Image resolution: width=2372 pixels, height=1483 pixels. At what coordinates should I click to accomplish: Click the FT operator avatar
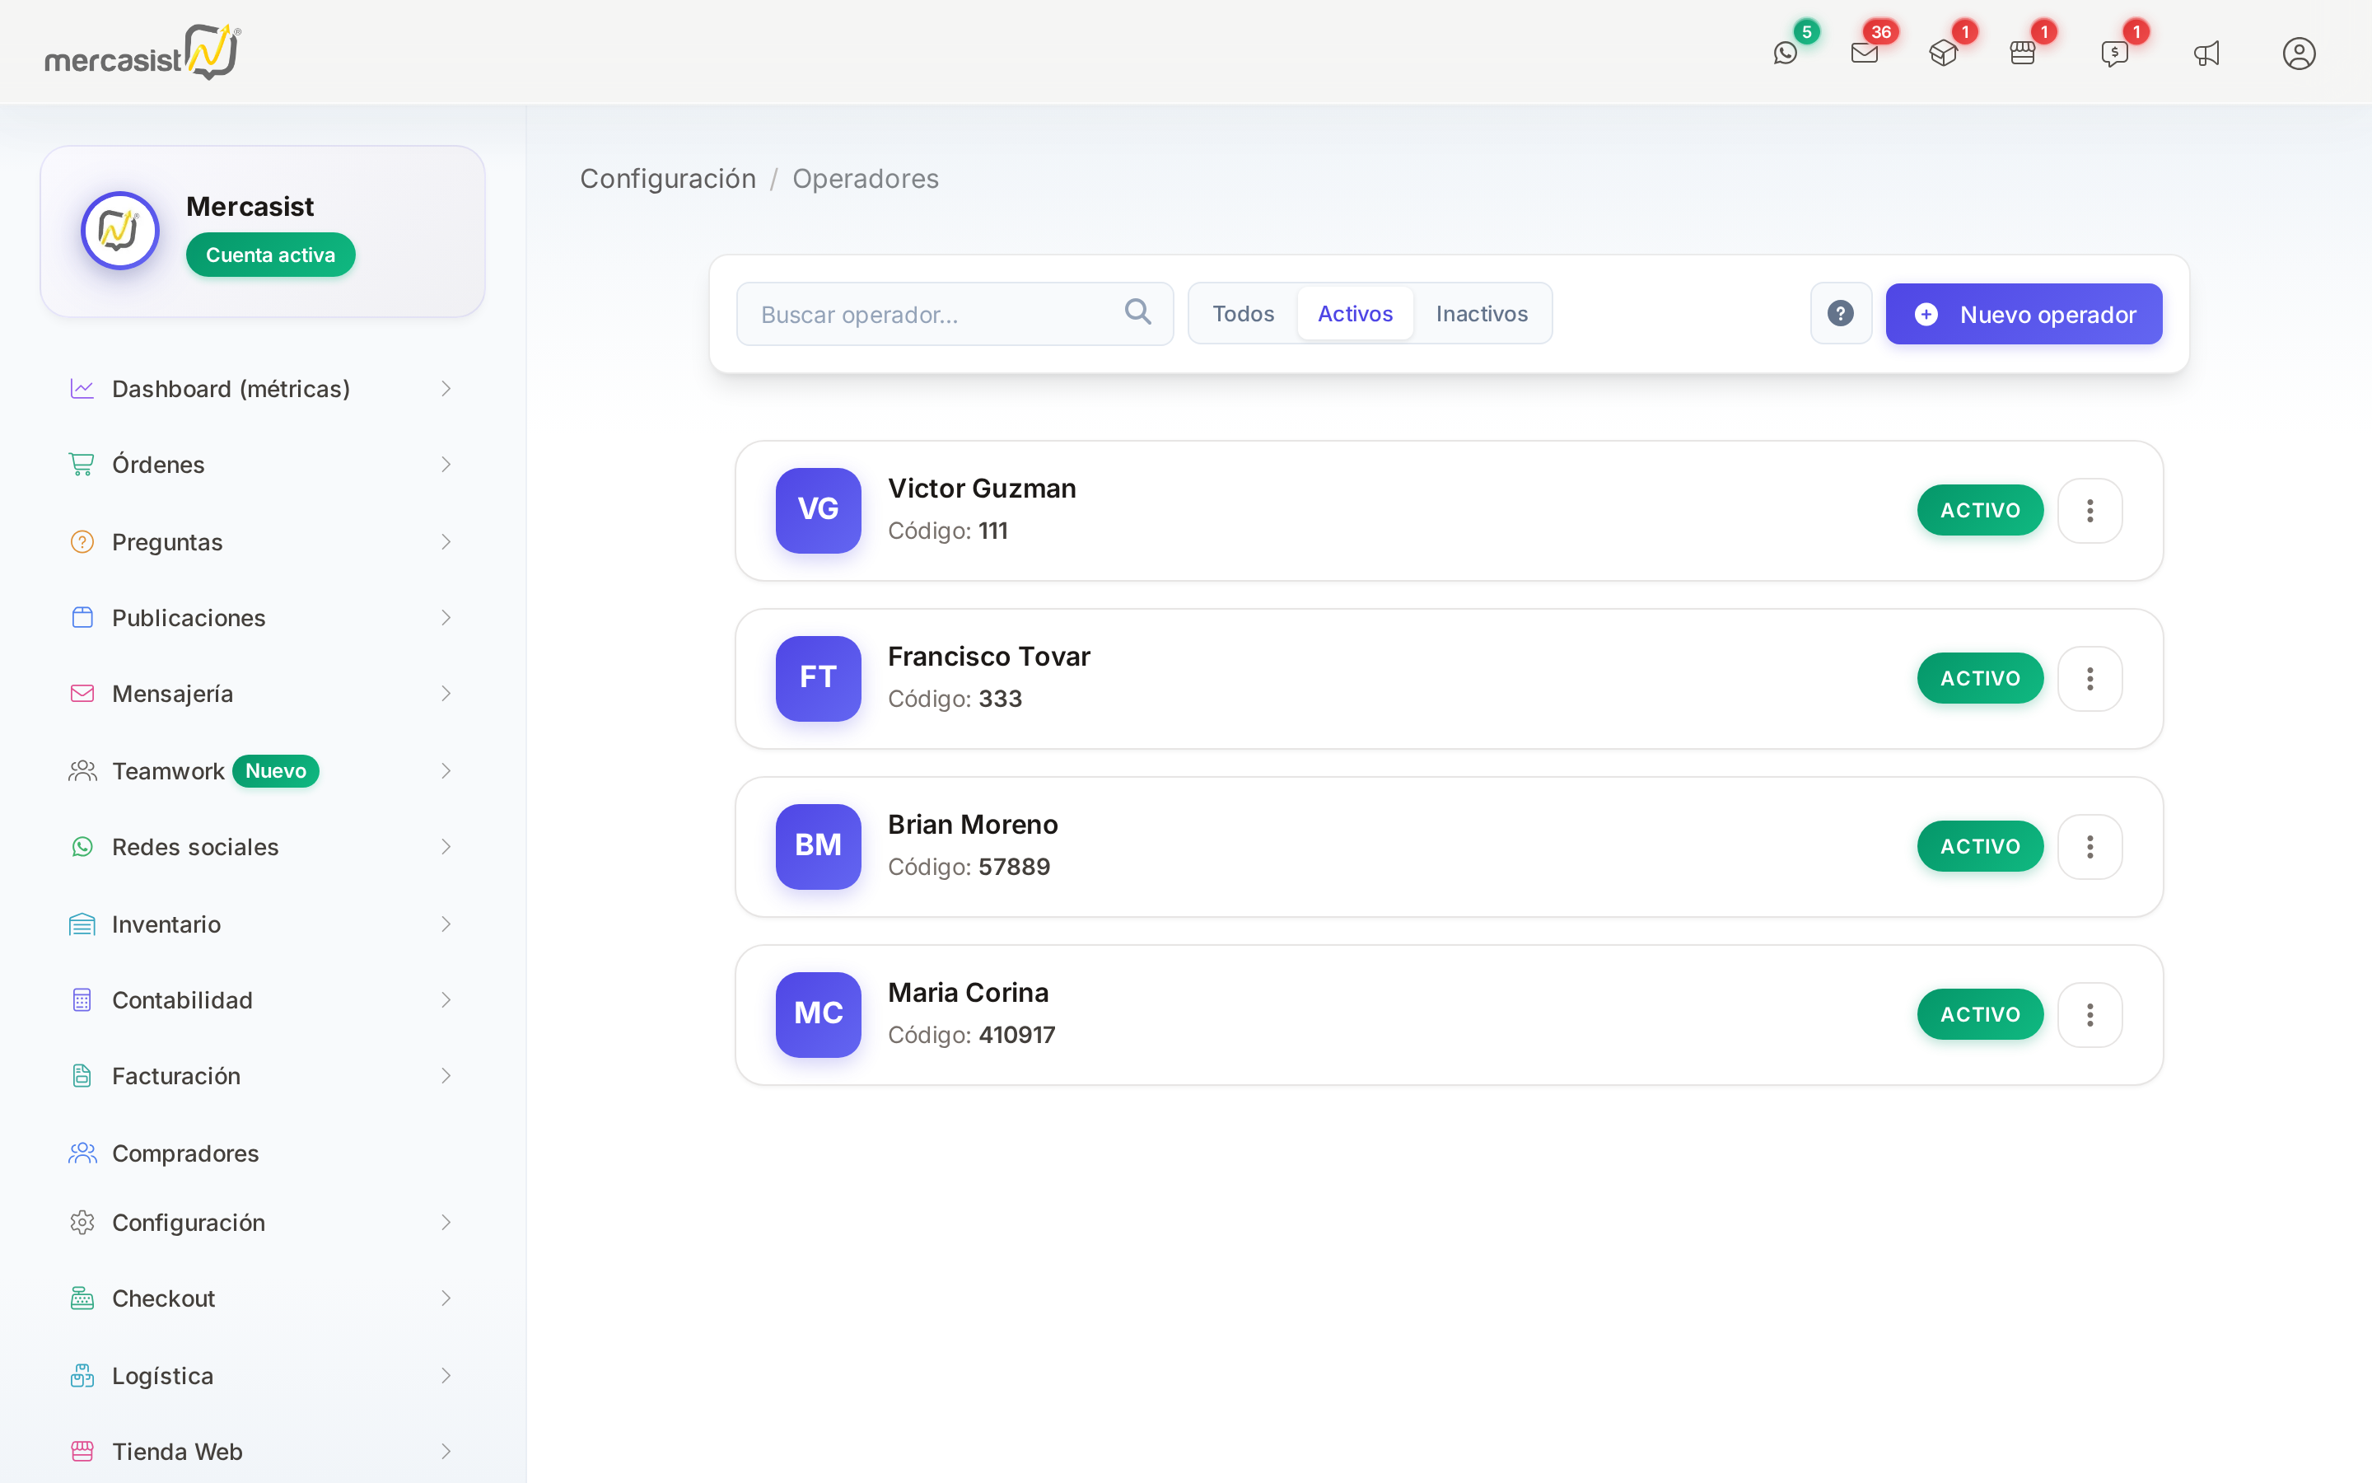(819, 679)
